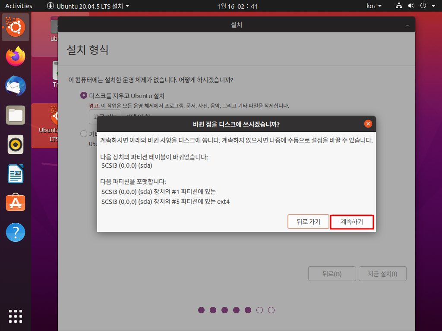
Task: Click the line mentioning #1 파티션
Action: [x=158, y=192]
